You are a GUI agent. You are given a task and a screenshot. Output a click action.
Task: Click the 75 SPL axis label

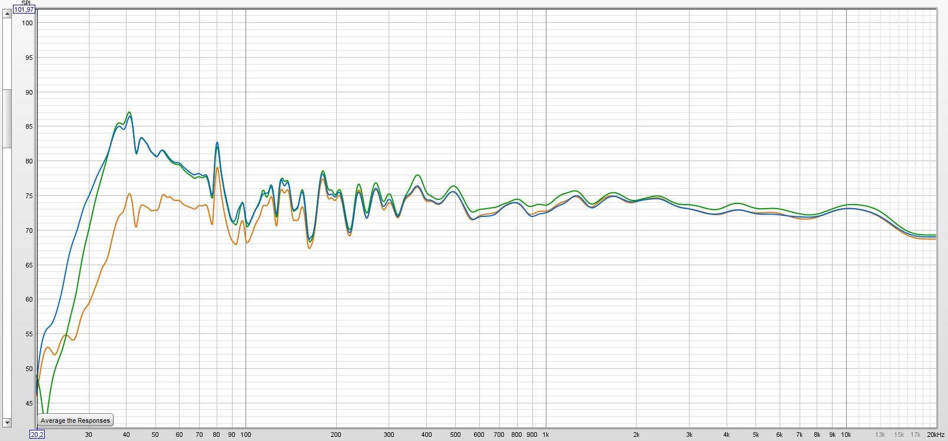28,196
